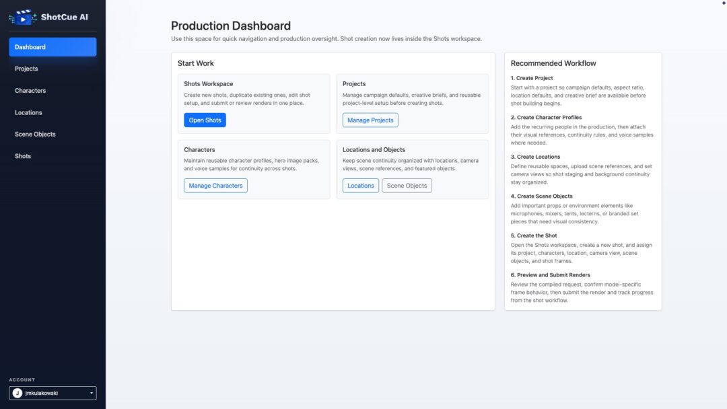Click the ShotCue AI clapperboard logo
Image resolution: width=727 pixels, height=409 pixels.
coord(23,17)
